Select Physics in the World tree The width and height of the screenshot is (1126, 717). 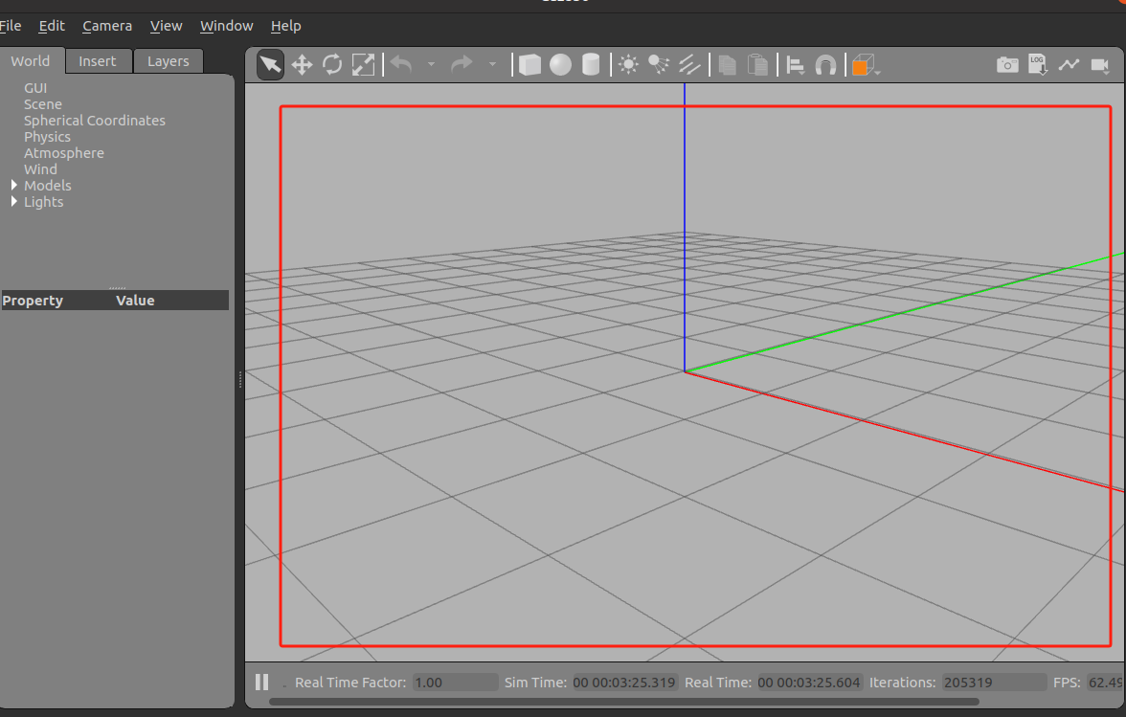pyautogui.click(x=48, y=136)
